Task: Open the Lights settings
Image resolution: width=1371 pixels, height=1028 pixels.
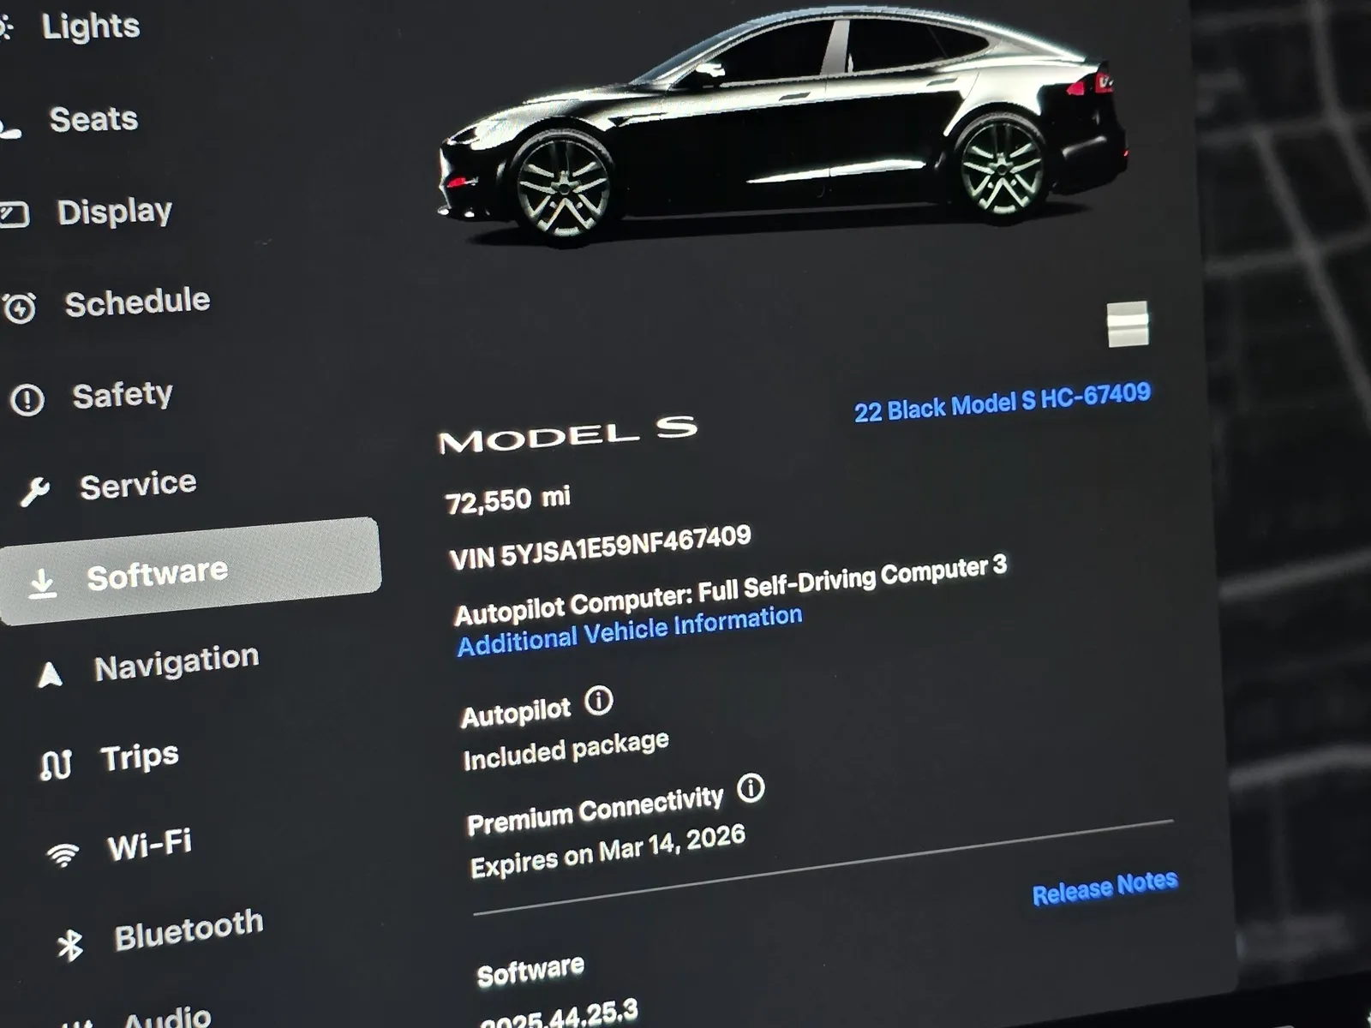Action: [x=90, y=26]
